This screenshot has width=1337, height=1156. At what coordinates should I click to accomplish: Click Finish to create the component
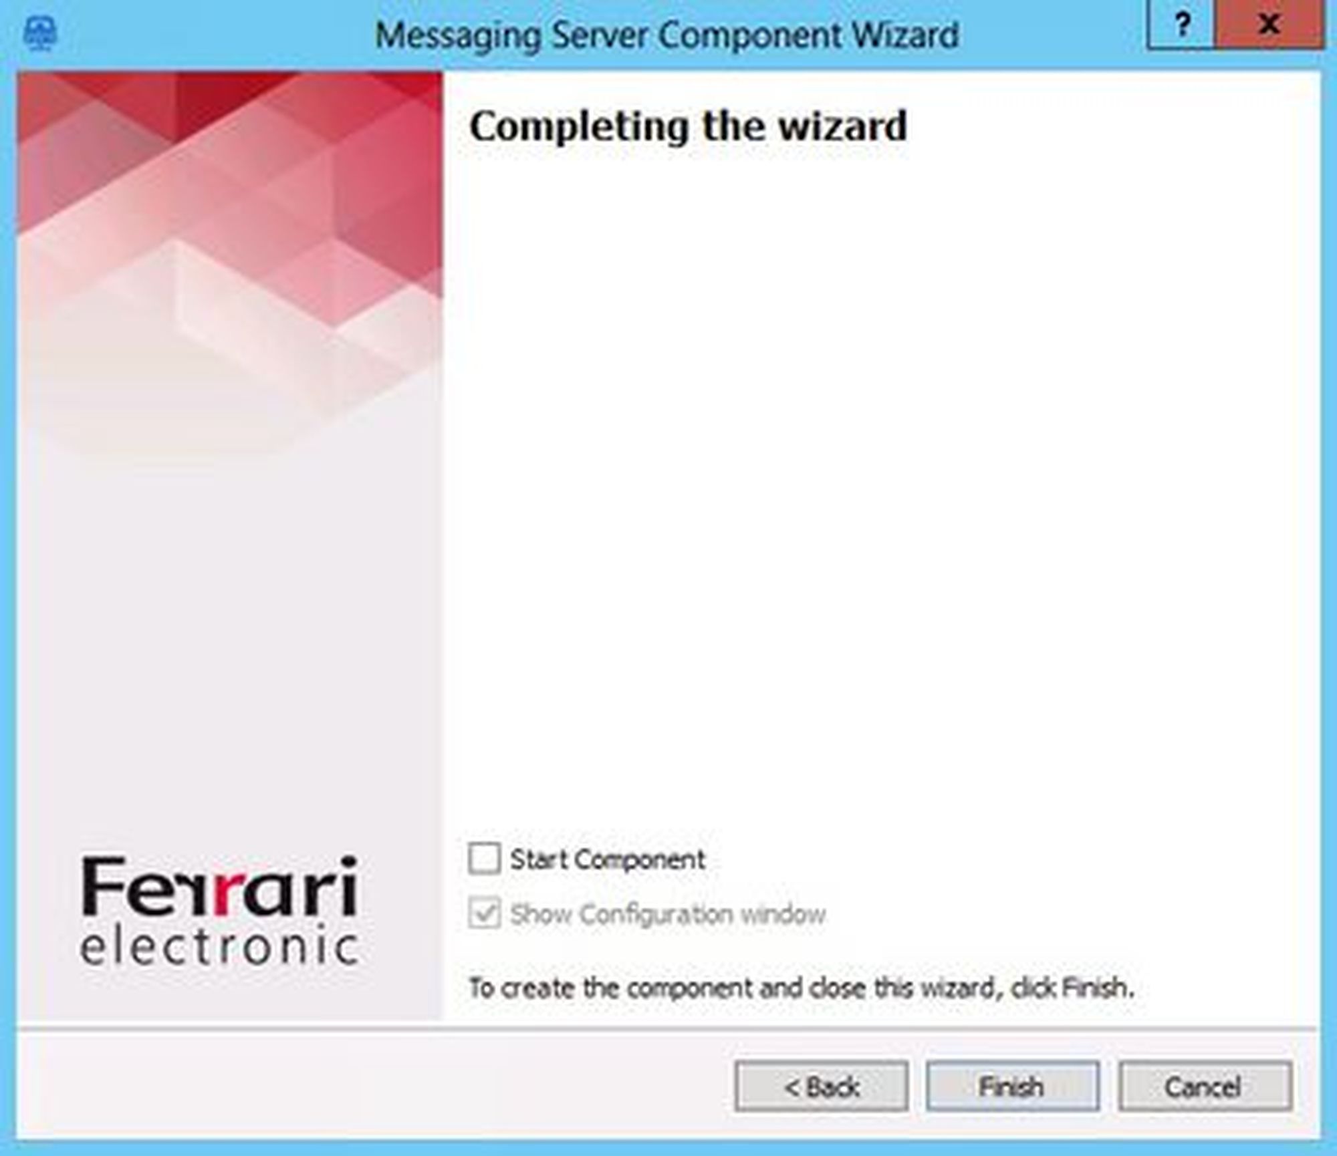click(1012, 1087)
